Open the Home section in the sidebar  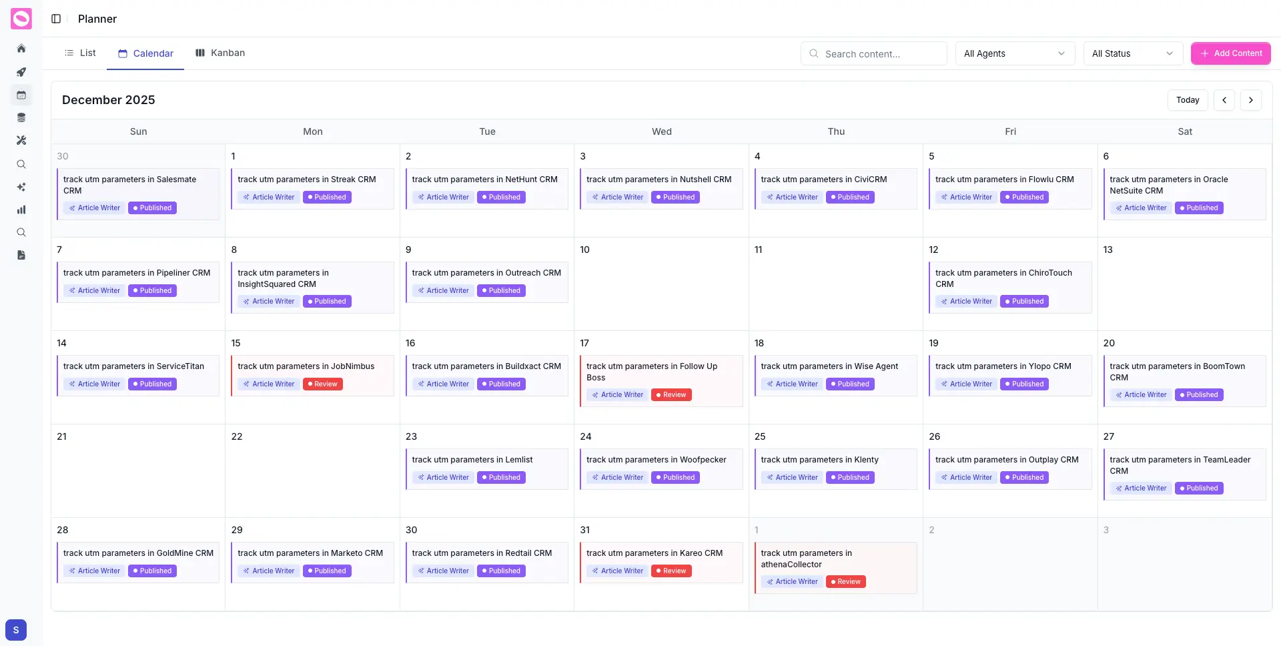[x=21, y=48]
